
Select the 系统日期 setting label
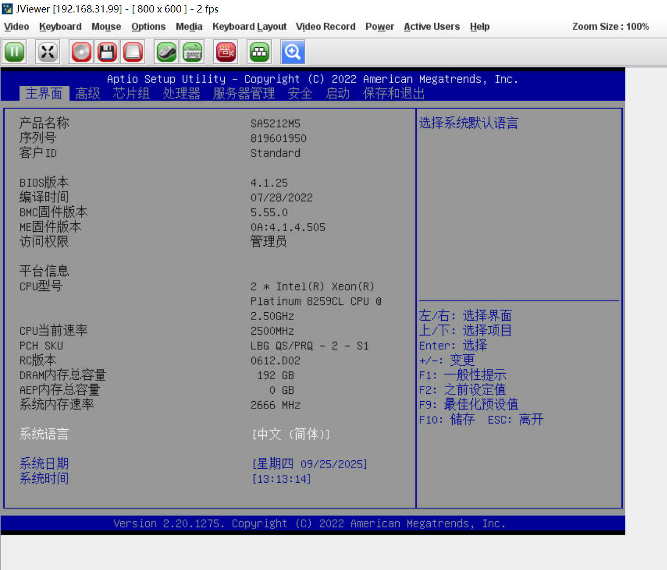44,464
